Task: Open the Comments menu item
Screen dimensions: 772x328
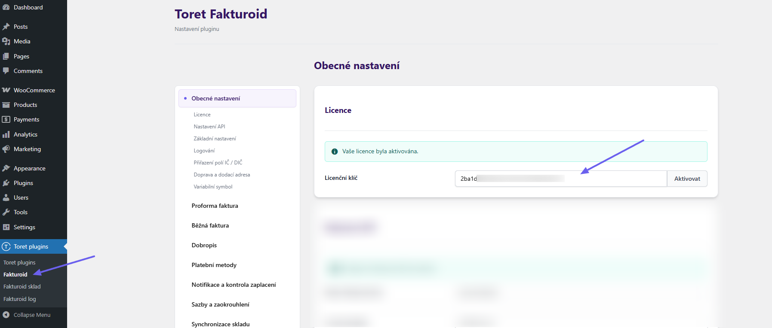Action: (34, 71)
